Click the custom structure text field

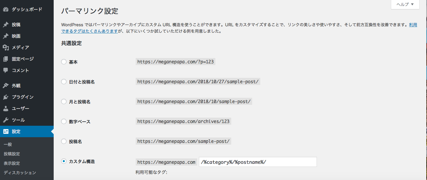click(x=258, y=162)
